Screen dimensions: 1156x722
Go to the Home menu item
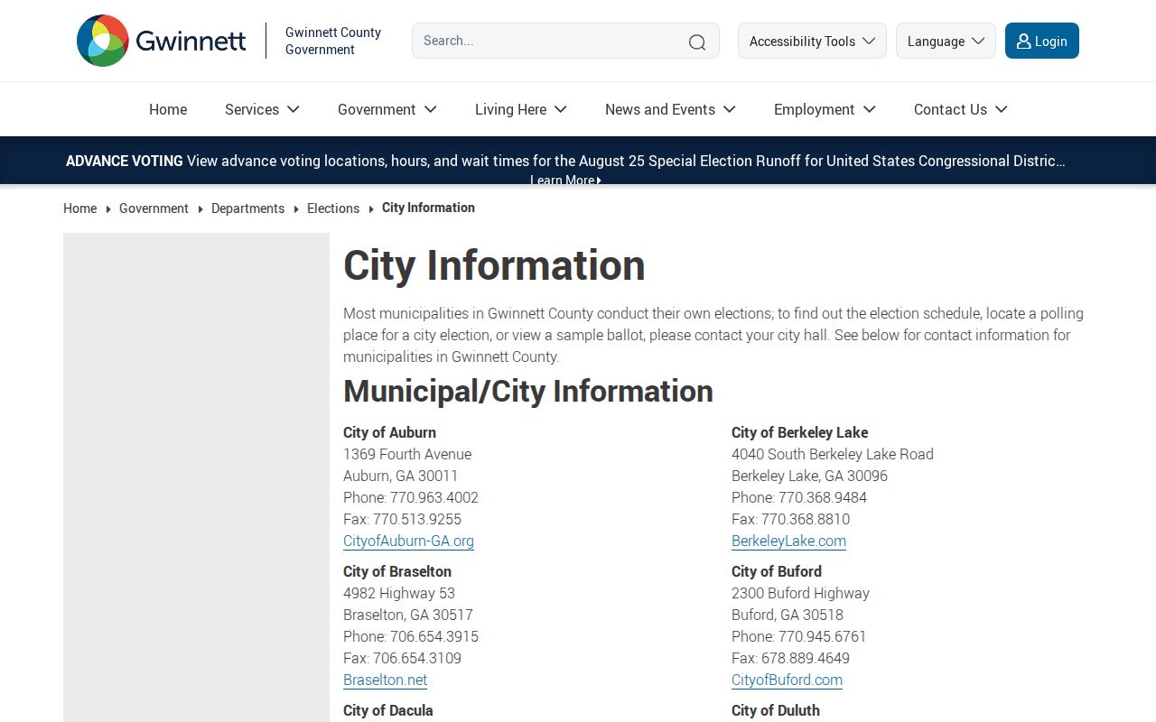(168, 109)
